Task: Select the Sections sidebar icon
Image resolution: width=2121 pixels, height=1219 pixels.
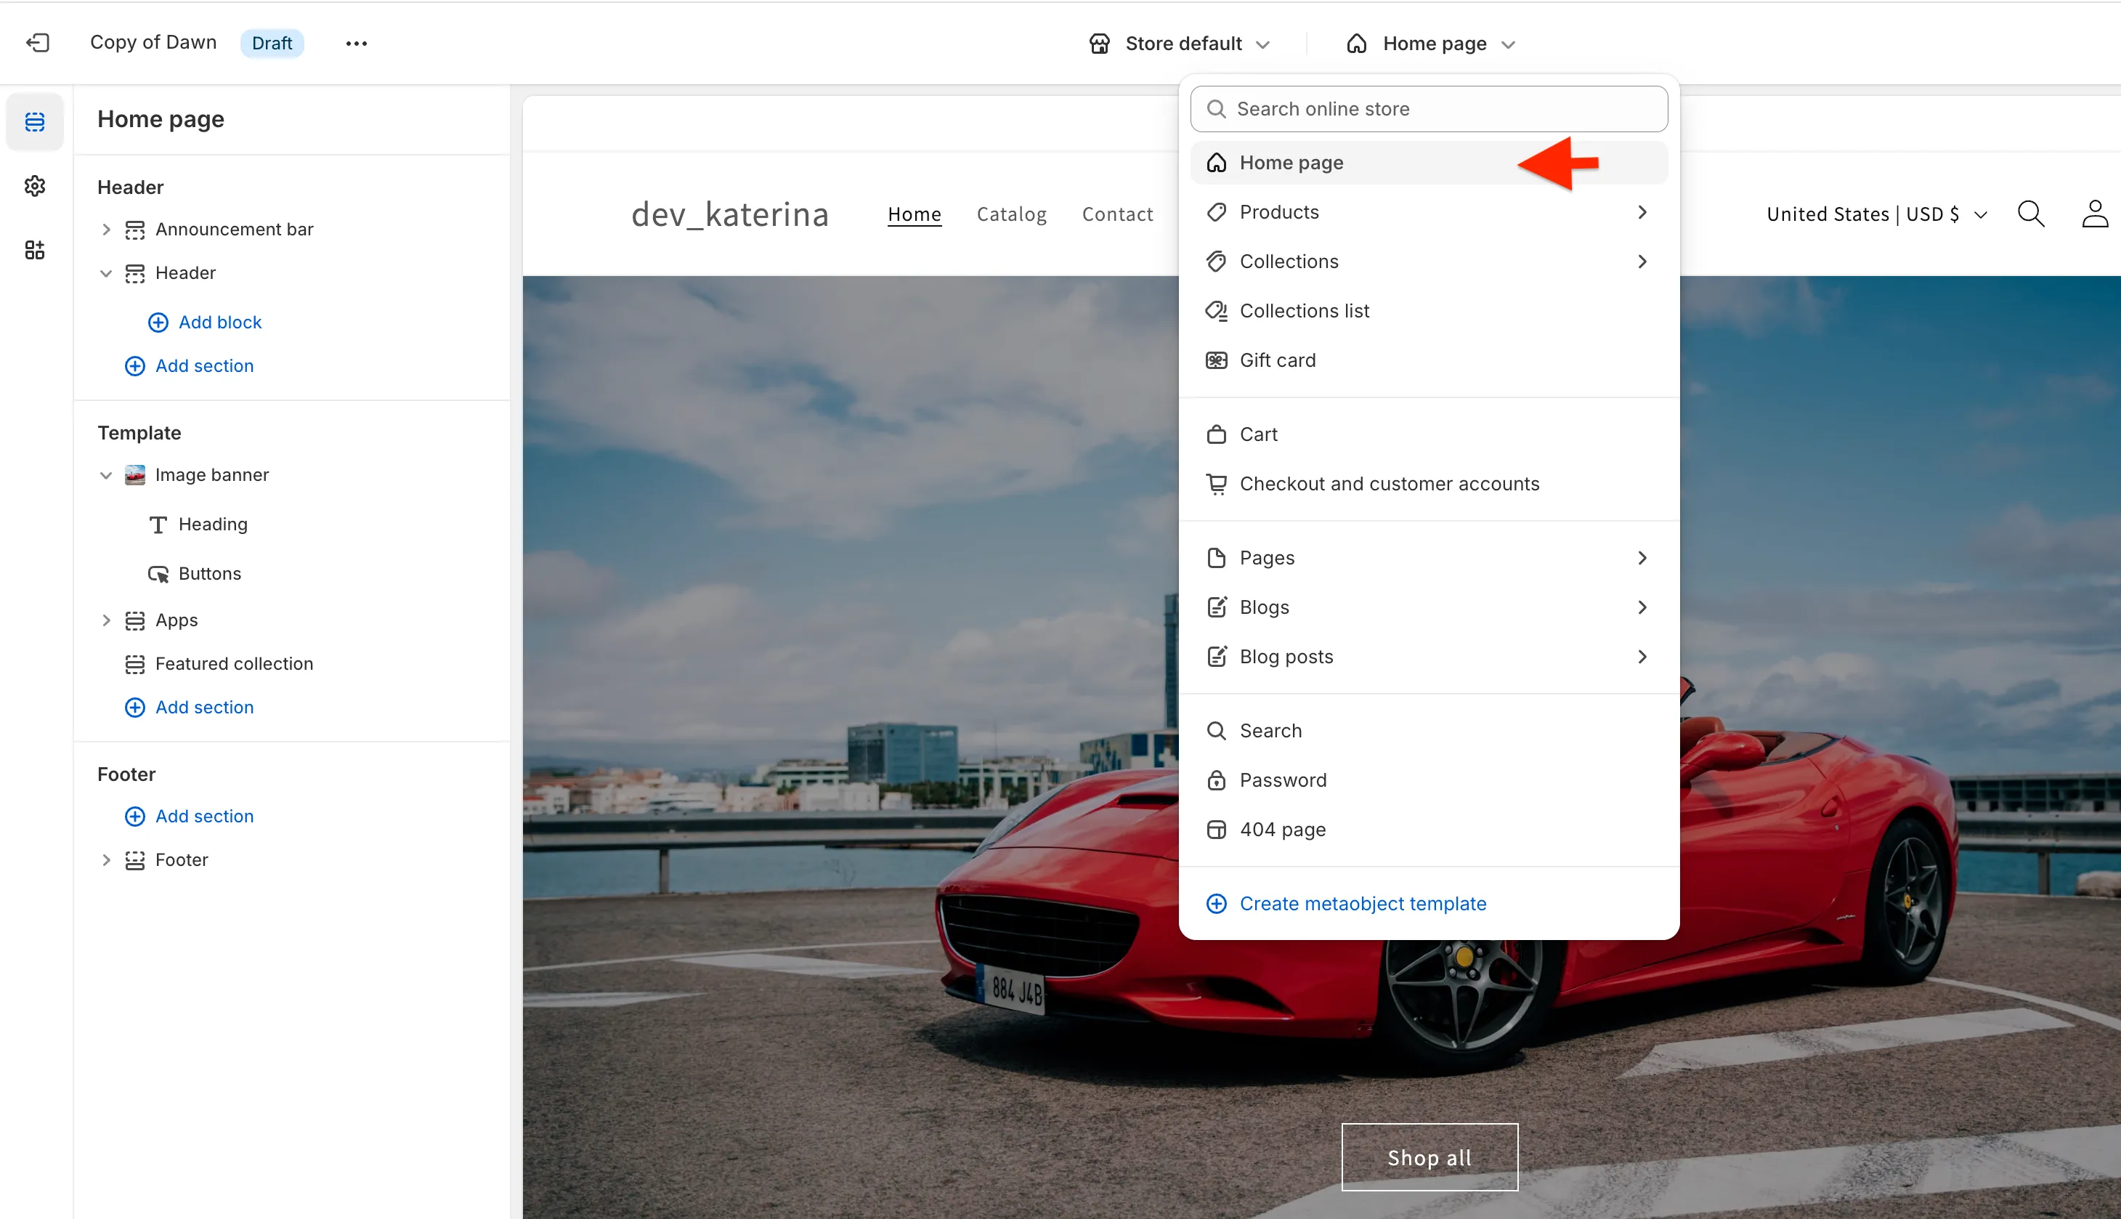Action: click(x=34, y=122)
